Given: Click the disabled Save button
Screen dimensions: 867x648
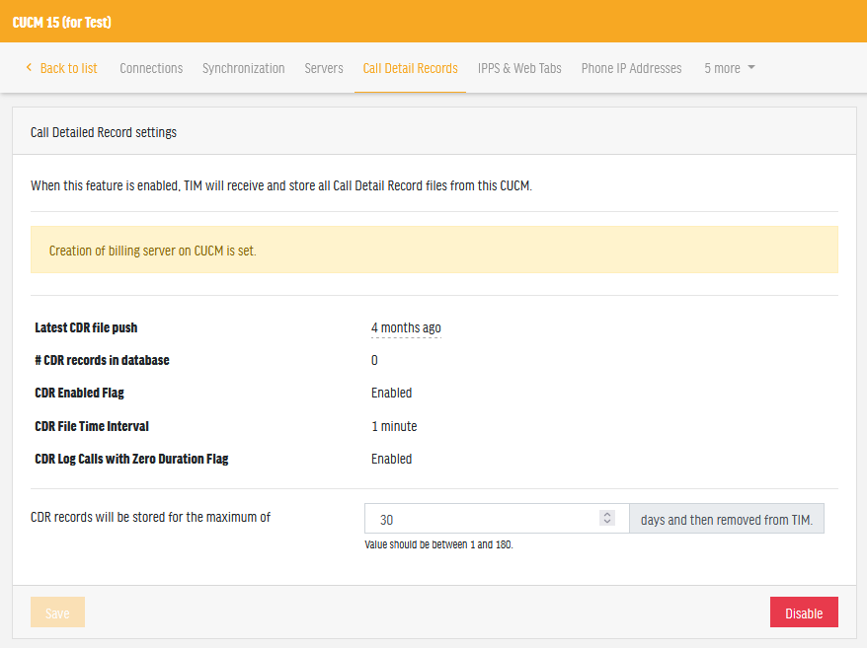Looking at the screenshot, I should click(57, 612).
